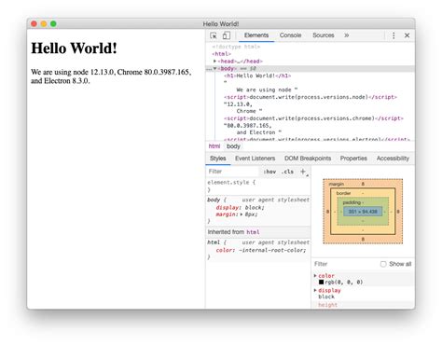Viewport: 442px width, 345px height.
Task: Open the Properties tab
Action: pyautogui.click(x=353, y=159)
